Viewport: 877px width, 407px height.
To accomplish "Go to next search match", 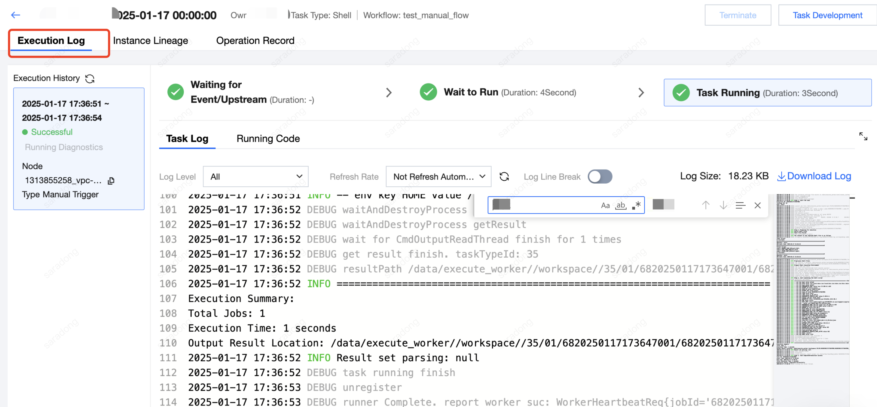I will [x=723, y=205].
